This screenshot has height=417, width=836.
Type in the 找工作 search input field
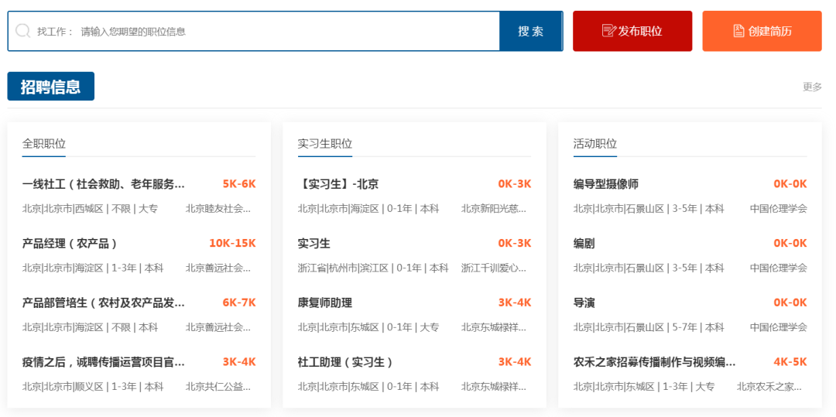(x=286, y=32)
